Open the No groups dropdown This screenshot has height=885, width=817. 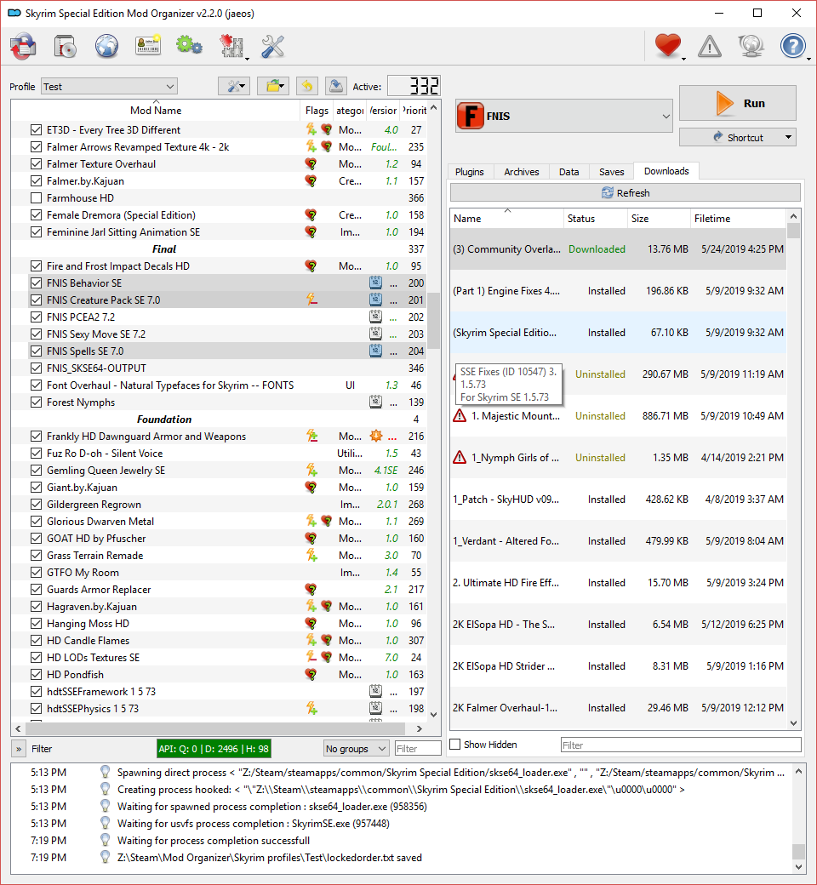357,748
